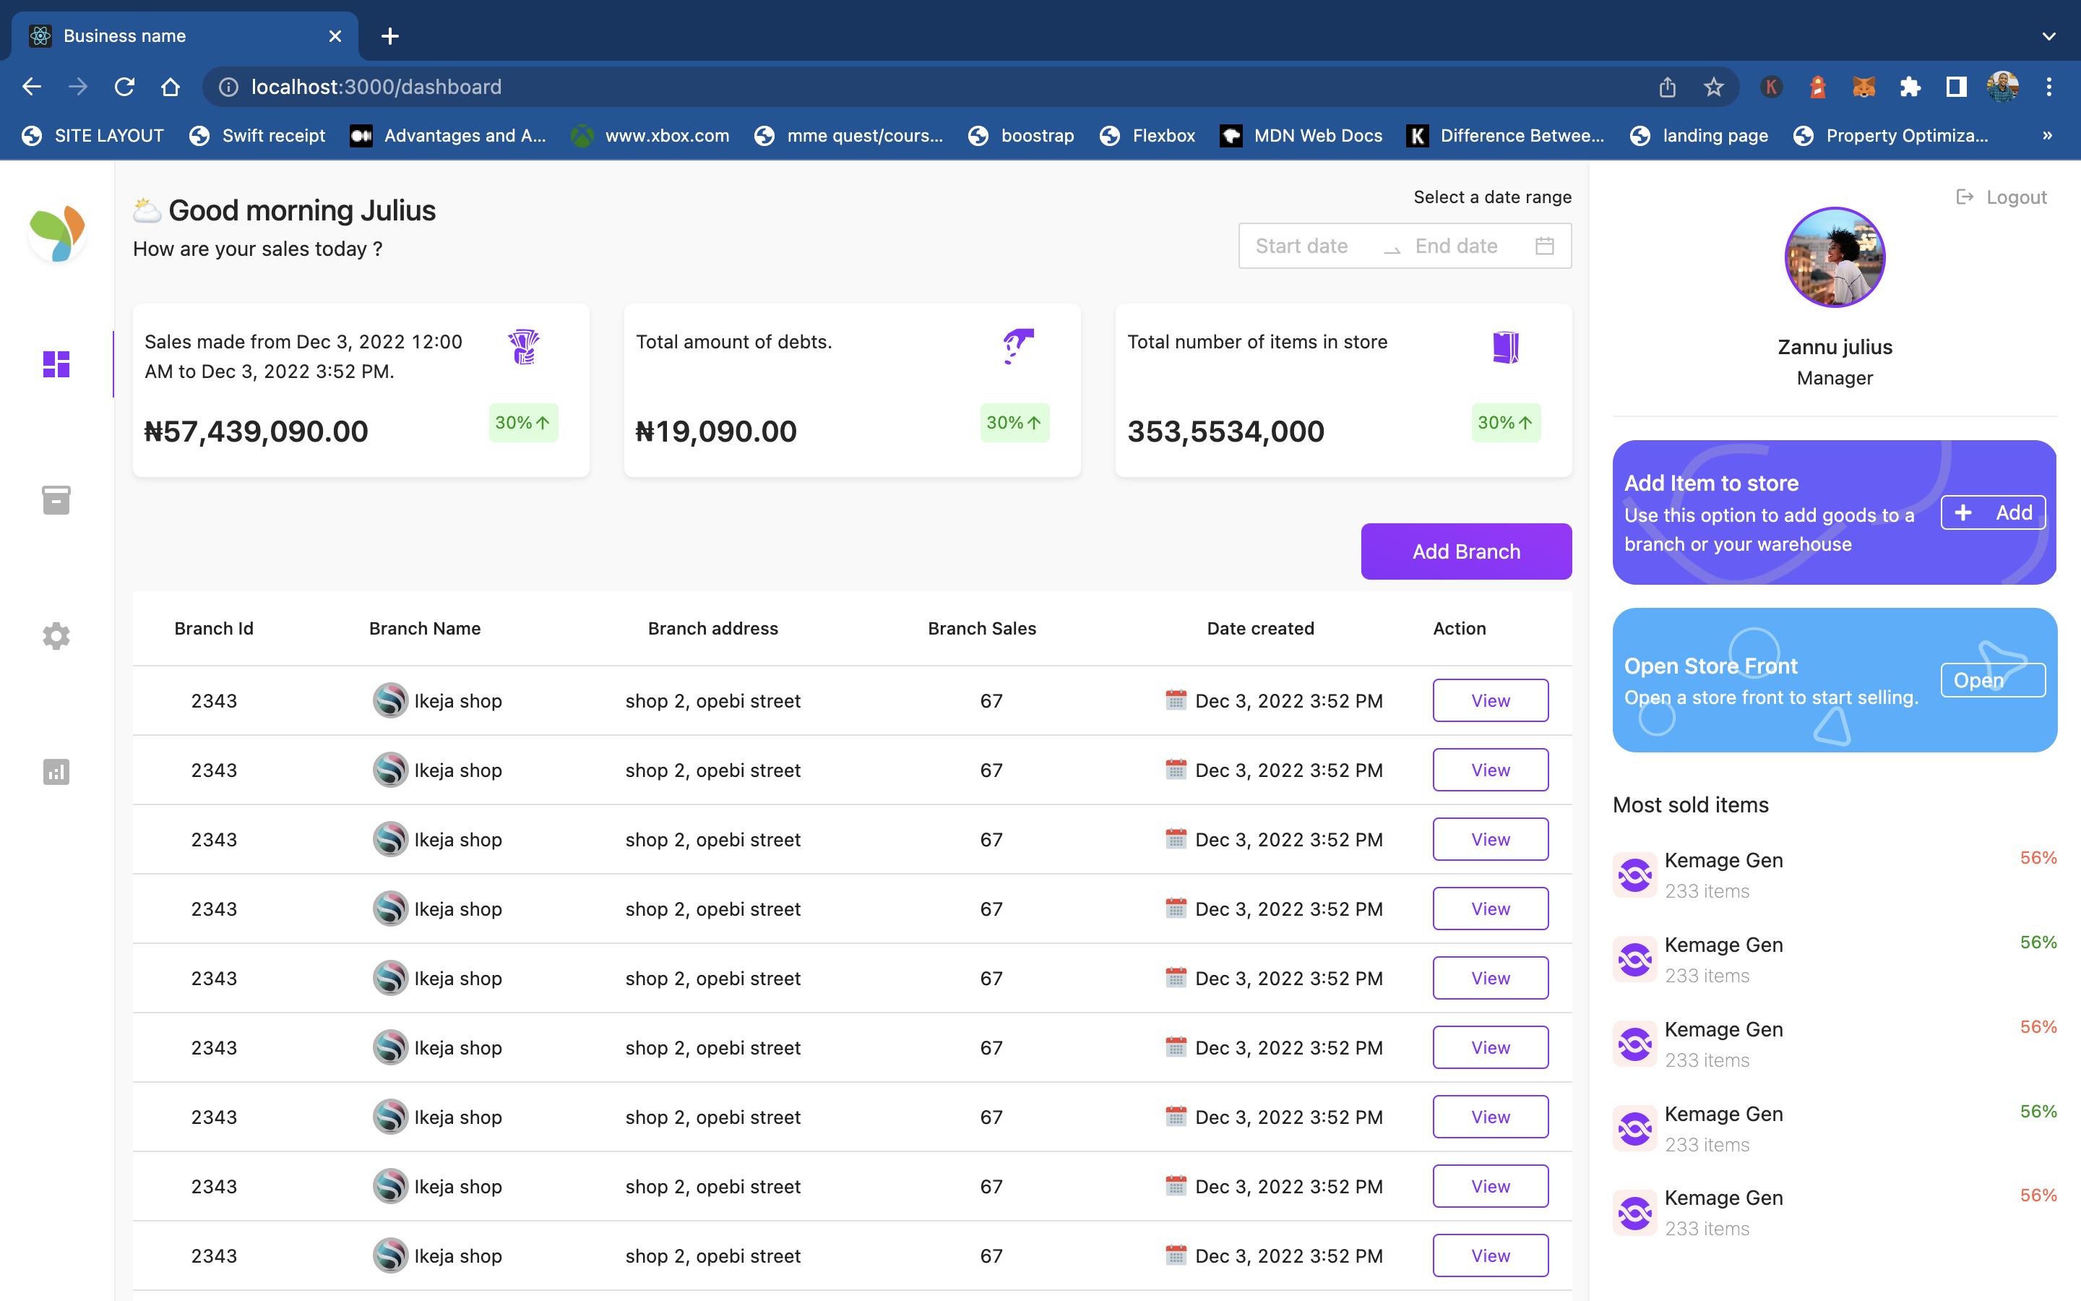The width and height of the screenshot is (2081, 1301).
Task: Click the Add Branch button
Action: (x=1465, y=551)
